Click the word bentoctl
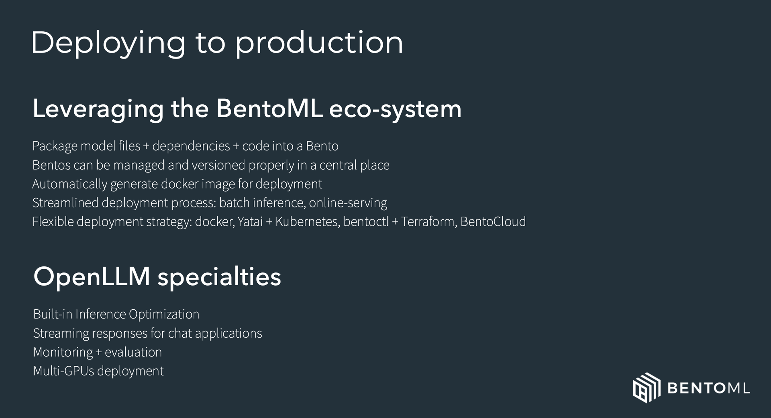The image size is (771, 418). point(366,221)
